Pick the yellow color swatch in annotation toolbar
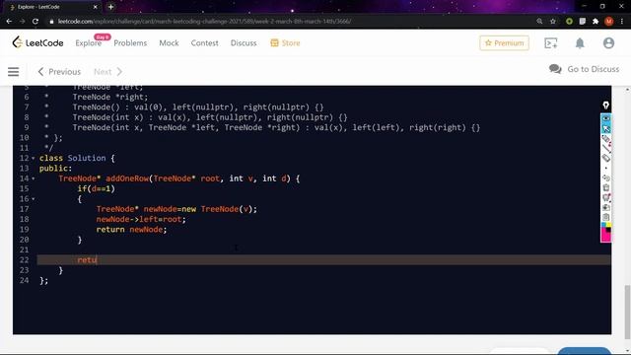 click(x=608, y=226)
